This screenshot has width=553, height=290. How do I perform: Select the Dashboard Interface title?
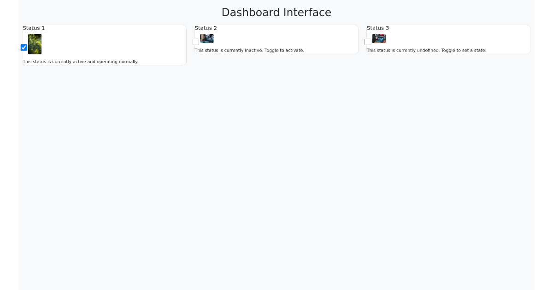(276, 12)
